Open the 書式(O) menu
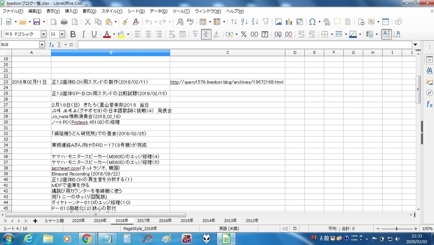 point(89,11)
